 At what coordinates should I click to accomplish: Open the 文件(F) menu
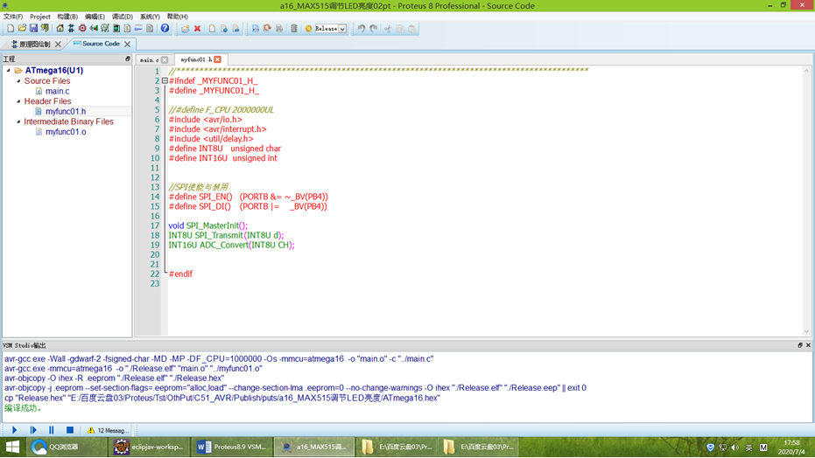pyautogui.click(x=13, y=17)
